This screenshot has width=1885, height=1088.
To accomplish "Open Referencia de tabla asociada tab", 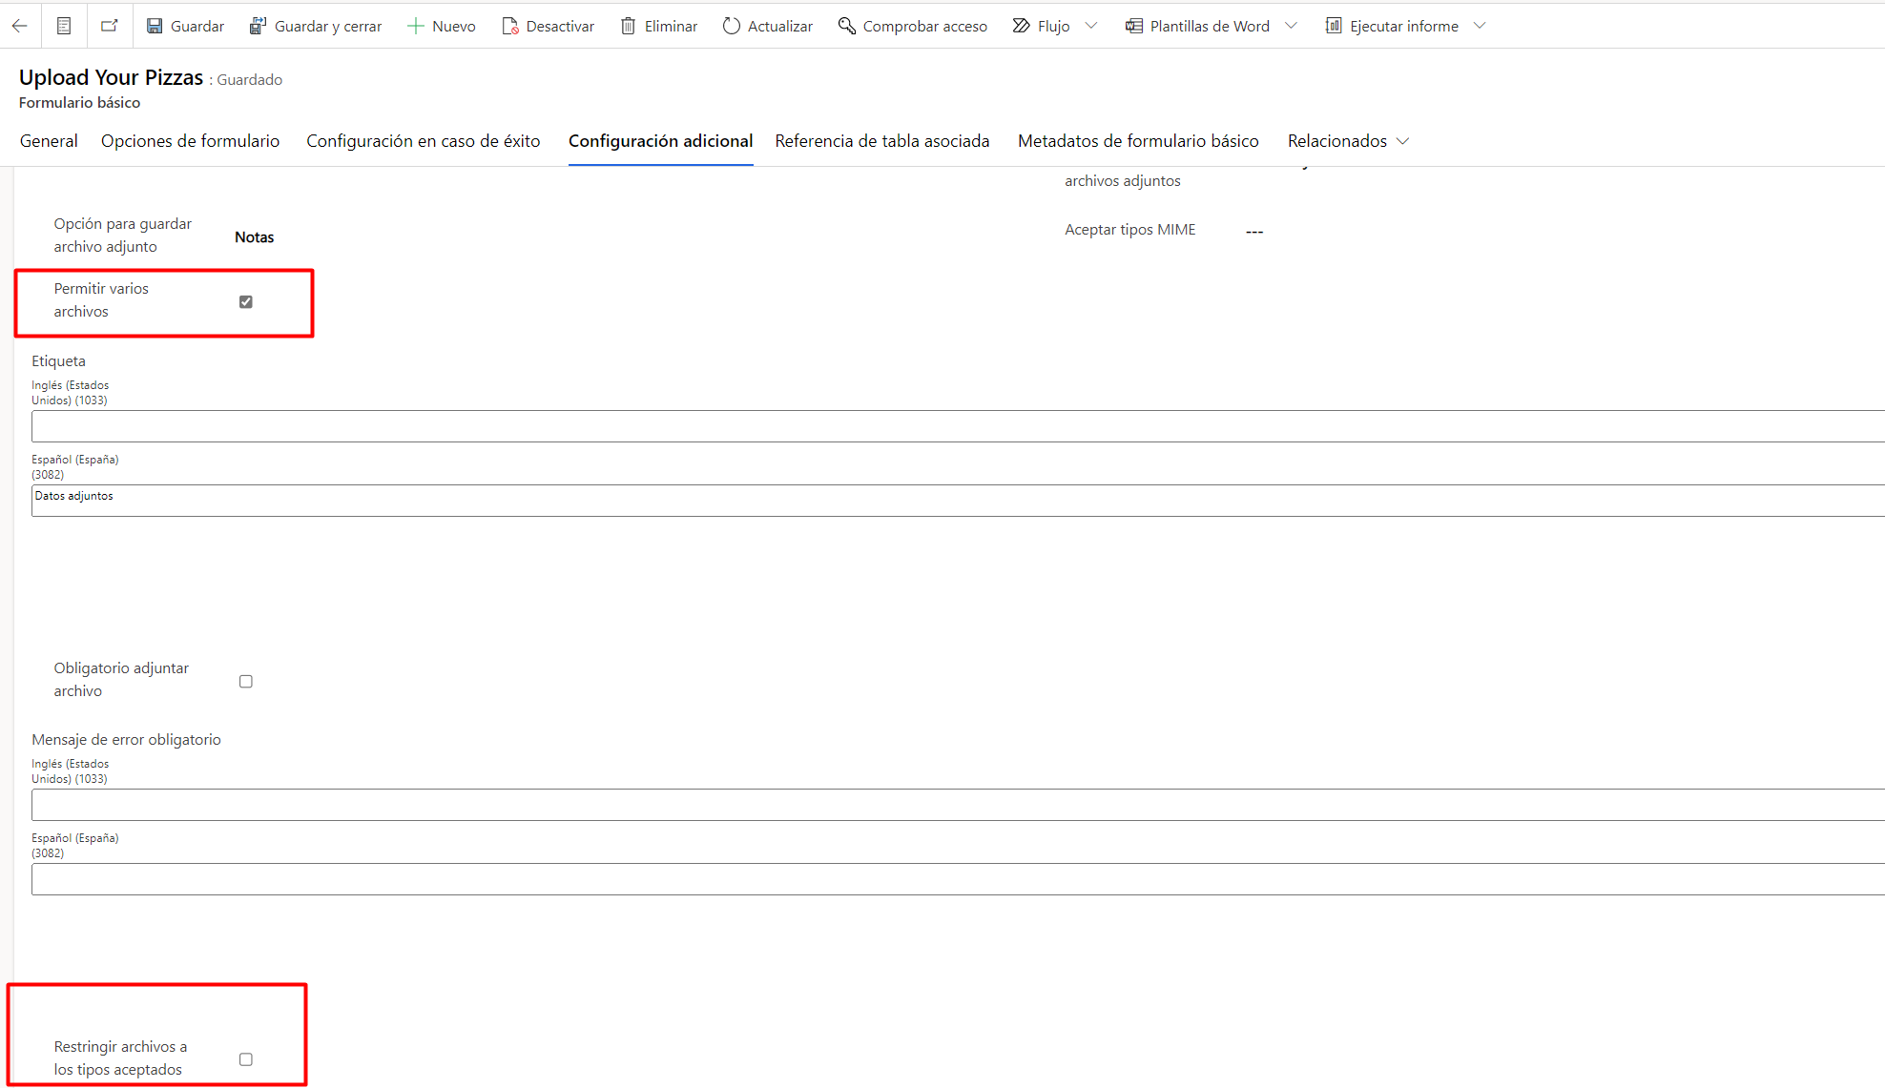I will click(x=882, y=141).
